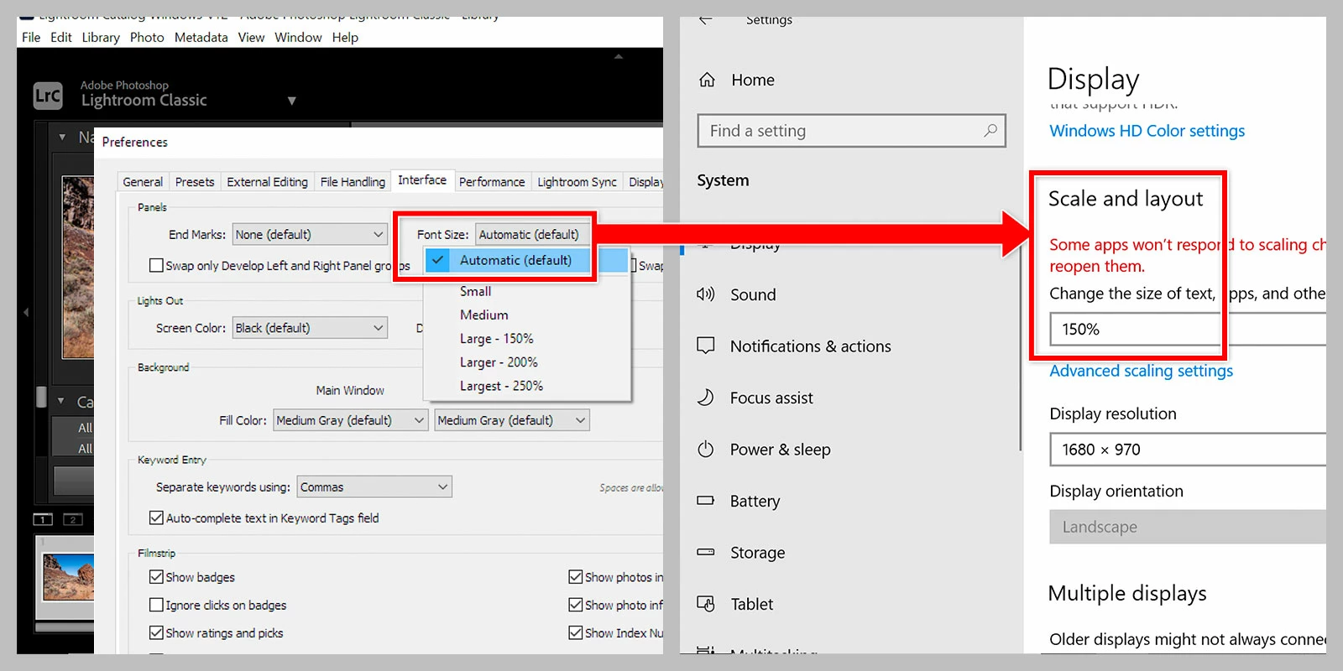Choose Largest - 250% font size
This screenshot has height=671, width=1343.
[x=501, y=386]
